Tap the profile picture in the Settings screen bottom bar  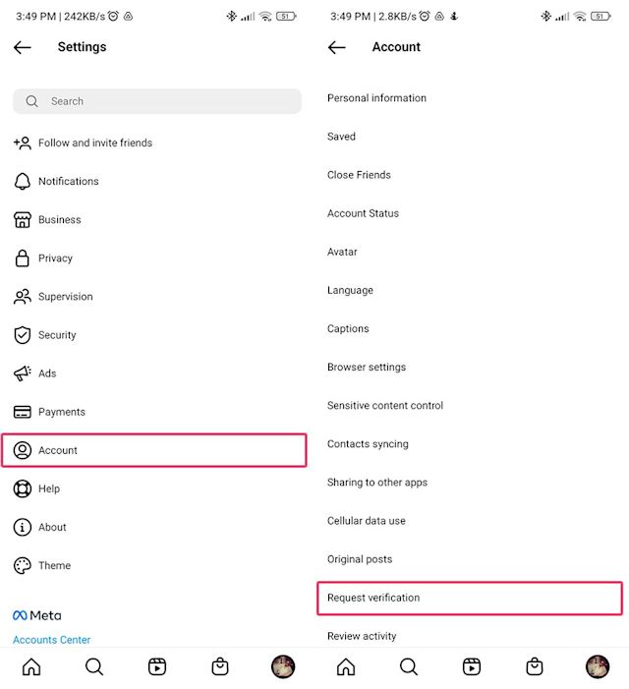coord(283,666)
